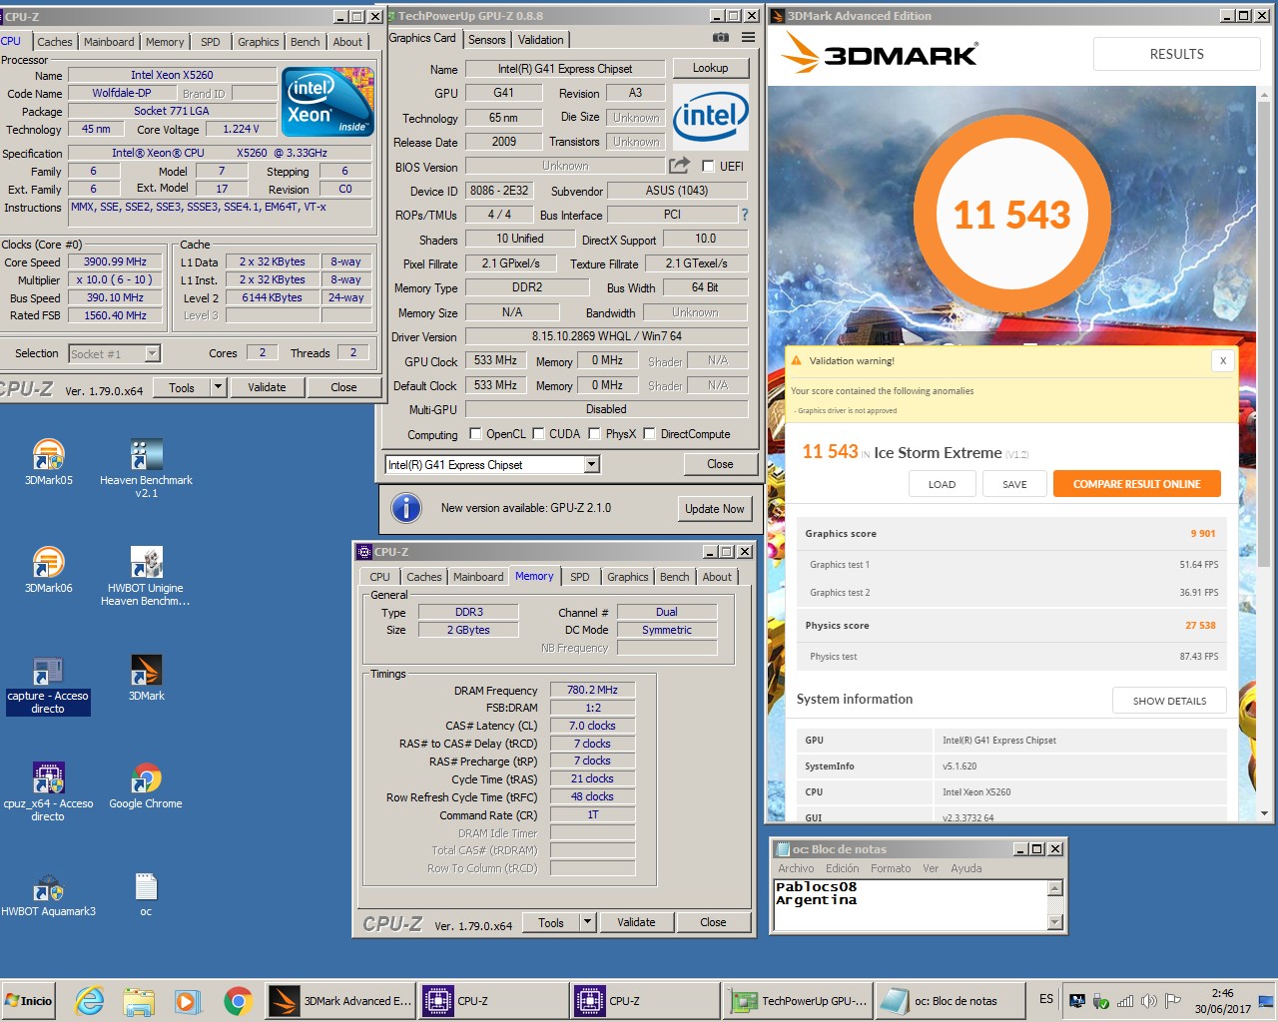This screenshot has height=1022, width=1278.
Task: Launch Chrome from the taskbar
Action: (238, 1000)
